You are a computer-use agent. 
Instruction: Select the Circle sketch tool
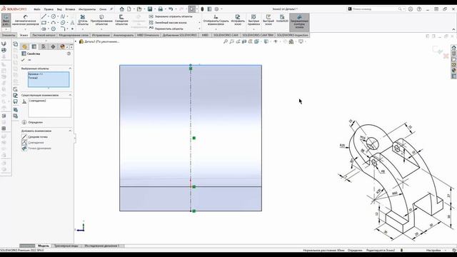53,16
